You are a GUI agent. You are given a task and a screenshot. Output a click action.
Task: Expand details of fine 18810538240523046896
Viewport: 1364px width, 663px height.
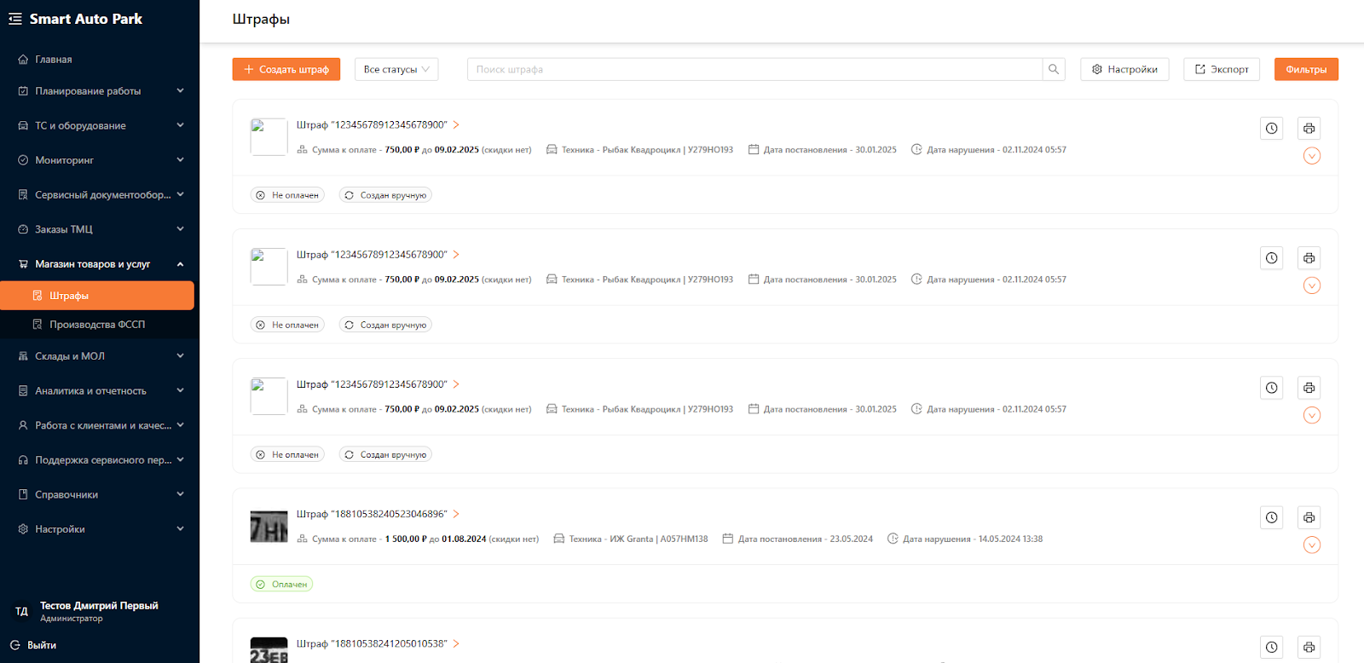tap(1312, 545)
